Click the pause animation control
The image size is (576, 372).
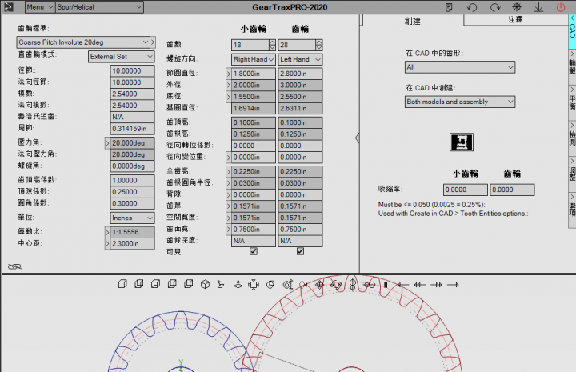385,284
